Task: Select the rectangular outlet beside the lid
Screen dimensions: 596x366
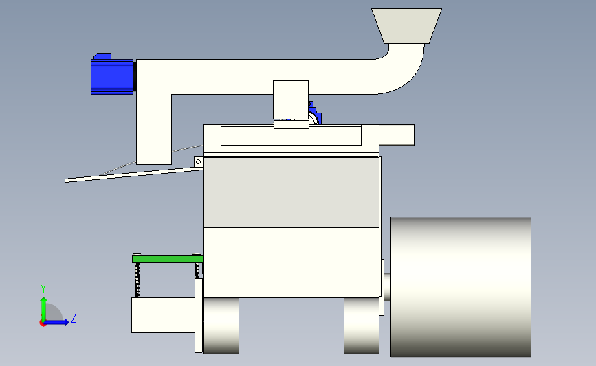Action: [397, 135]
